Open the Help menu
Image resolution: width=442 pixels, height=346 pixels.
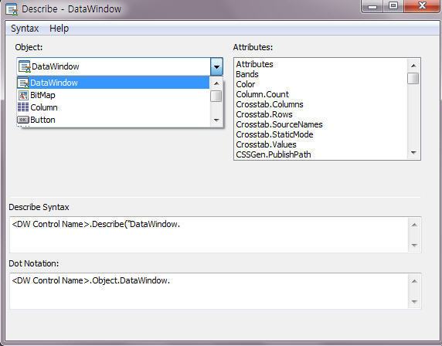pyautogui.click(x=59, y=29)
